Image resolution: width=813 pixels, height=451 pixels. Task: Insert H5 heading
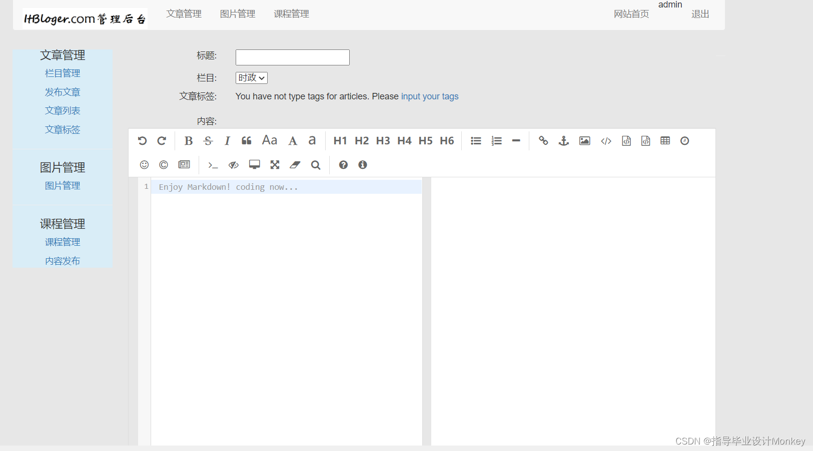[426, 141]
